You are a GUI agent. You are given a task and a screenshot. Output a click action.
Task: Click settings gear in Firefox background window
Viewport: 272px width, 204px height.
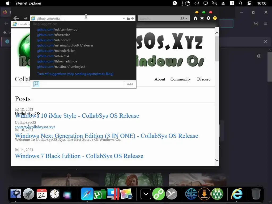pos(259,56)
